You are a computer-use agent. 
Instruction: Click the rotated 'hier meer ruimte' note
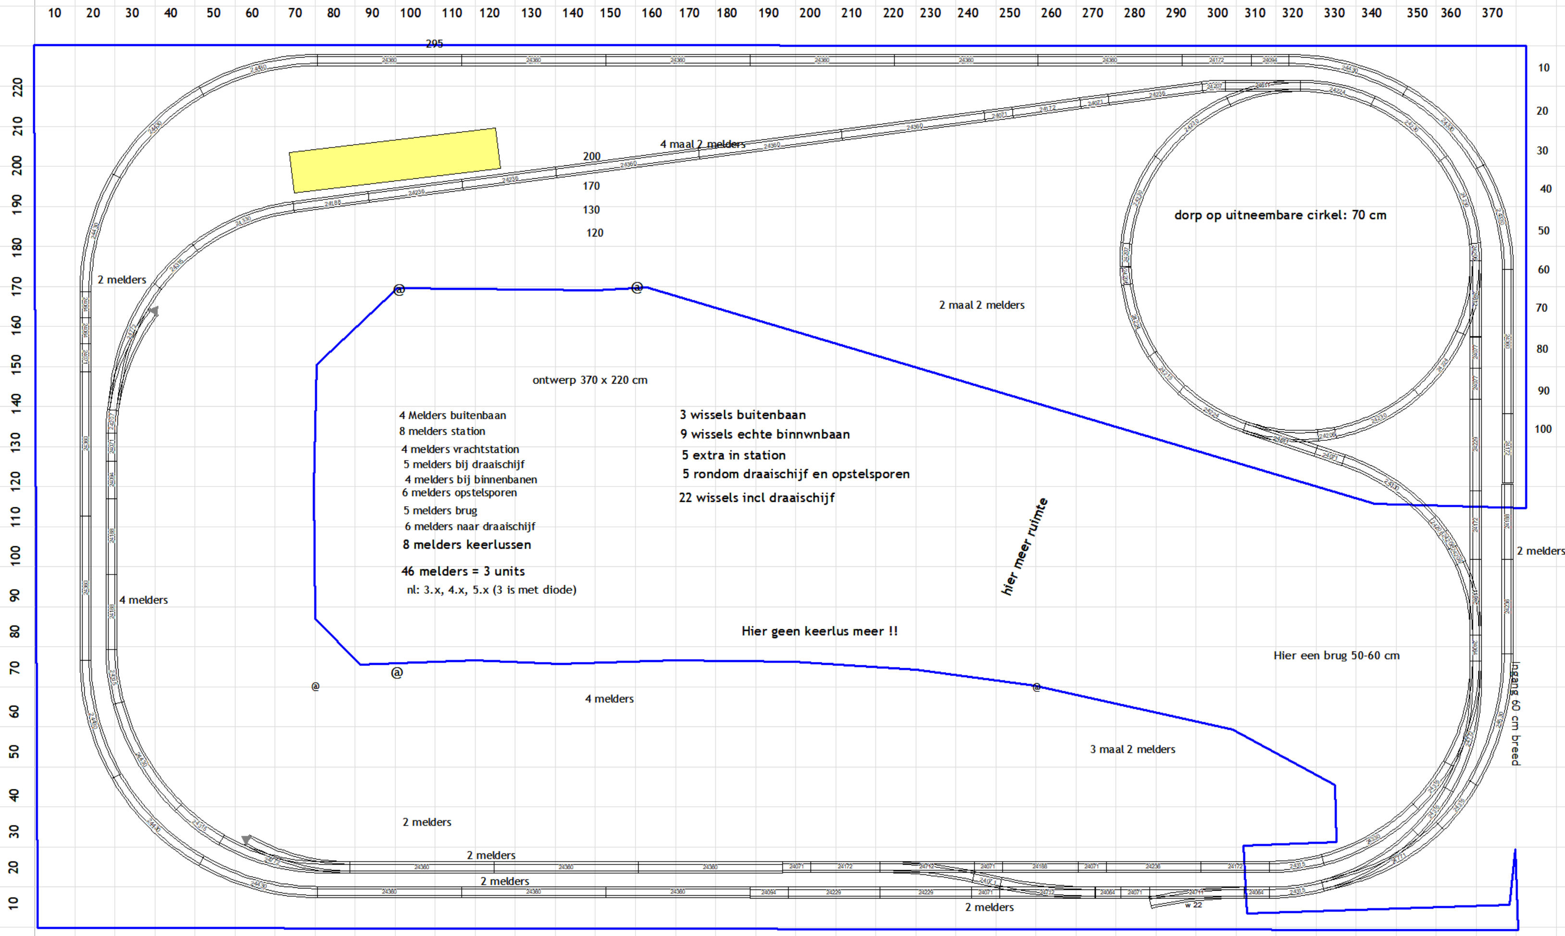(1025, 546)
